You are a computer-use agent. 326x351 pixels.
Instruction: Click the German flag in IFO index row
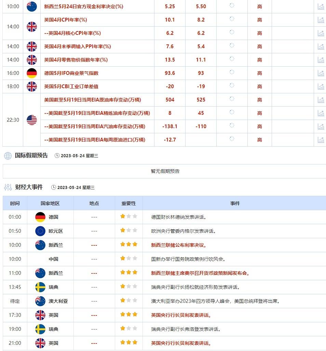[x=32, y=73]
